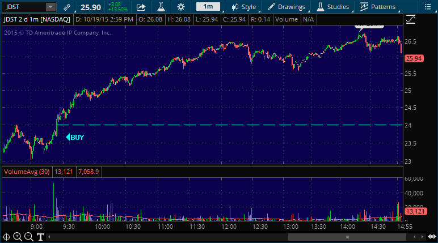Click the small right arrow beside the scrollbar end
Screen dimensions: 438x243
pyautogui.click(x=422, y=237)
